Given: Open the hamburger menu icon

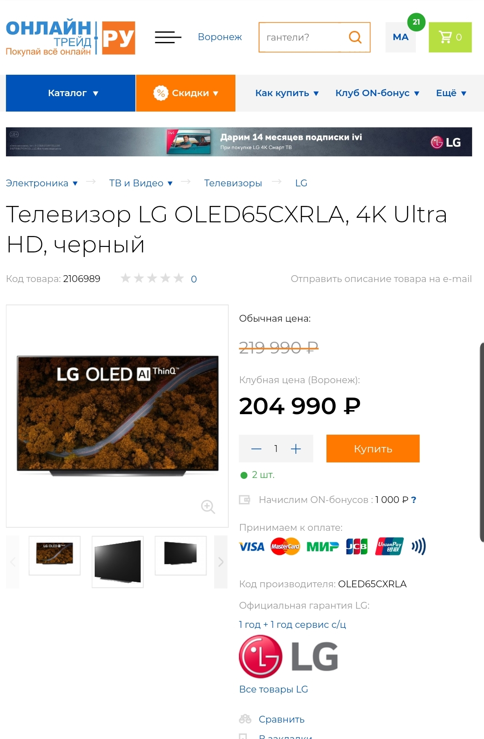Looking at the screenshot, I should (x=168, y=37).
